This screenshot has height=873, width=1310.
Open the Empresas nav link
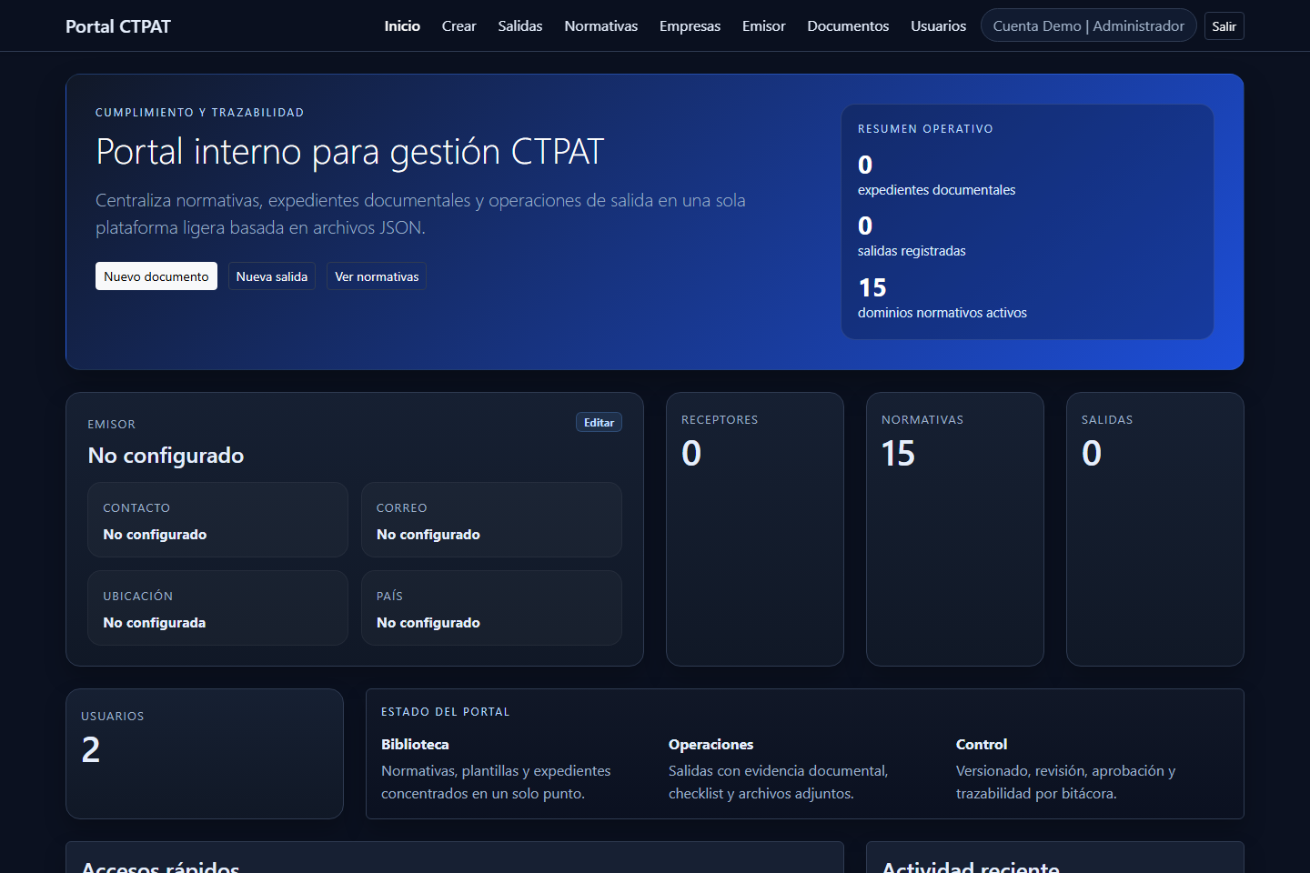[x=690, y=26]
